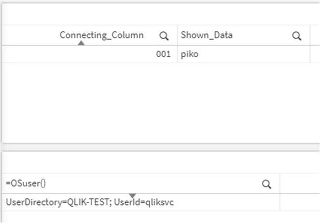Toggle ascending sort arrow under Connecting_Column
Image resolution: width=320 pixels, height=223 pixels.
click(81, 43)
